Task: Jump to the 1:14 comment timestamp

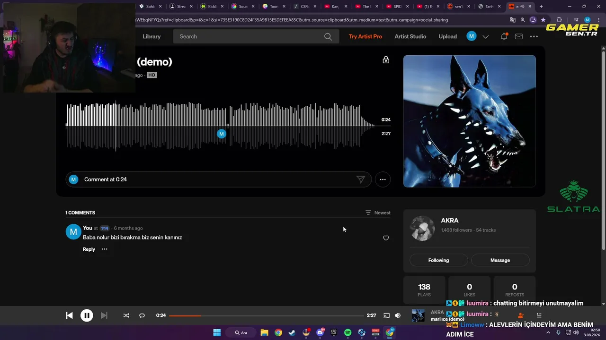Action: tap(105, 228)
